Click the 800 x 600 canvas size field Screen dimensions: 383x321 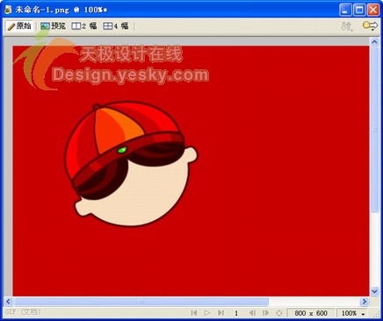(311, 313)
